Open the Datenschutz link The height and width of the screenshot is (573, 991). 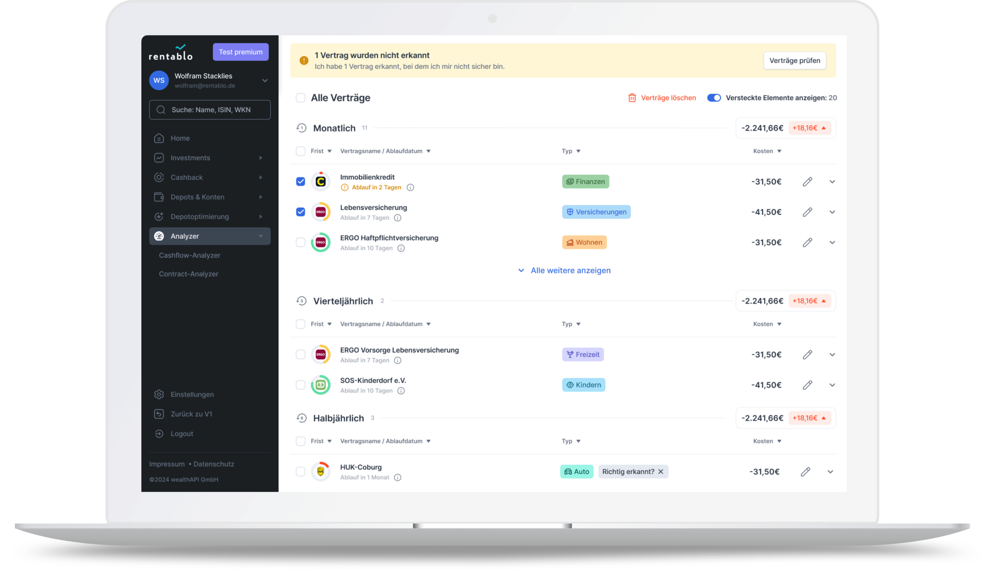pyautogui.click(x=214, y=465)
